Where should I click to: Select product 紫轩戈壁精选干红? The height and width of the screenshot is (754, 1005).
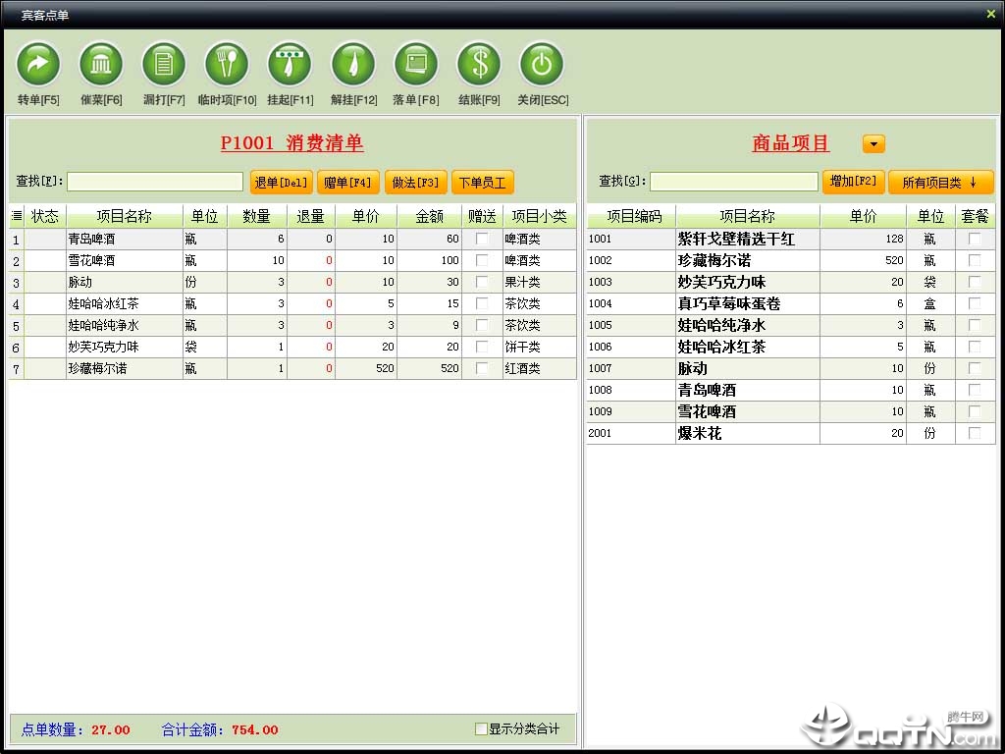(791, 239)
